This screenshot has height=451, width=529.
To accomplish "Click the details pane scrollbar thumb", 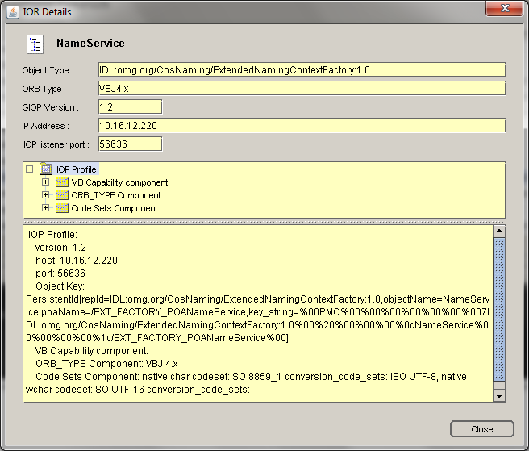I will (499, 310).
